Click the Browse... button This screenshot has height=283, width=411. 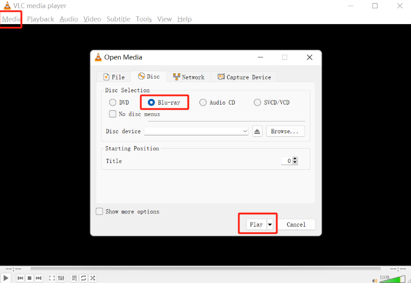click(x=286, y=131)
